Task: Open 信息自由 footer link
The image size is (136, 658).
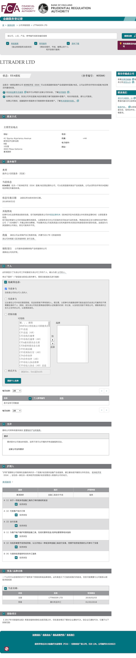Action: (x=46, y=635)
